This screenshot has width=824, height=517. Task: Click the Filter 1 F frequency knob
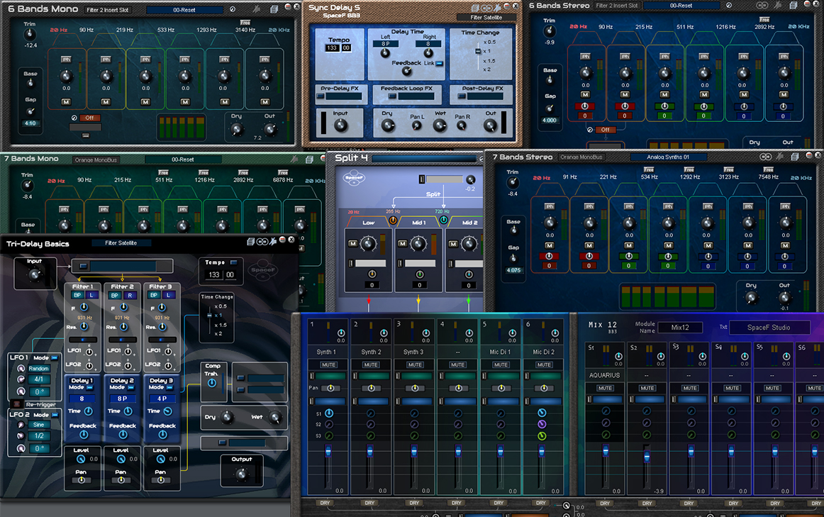pos(84,307)
